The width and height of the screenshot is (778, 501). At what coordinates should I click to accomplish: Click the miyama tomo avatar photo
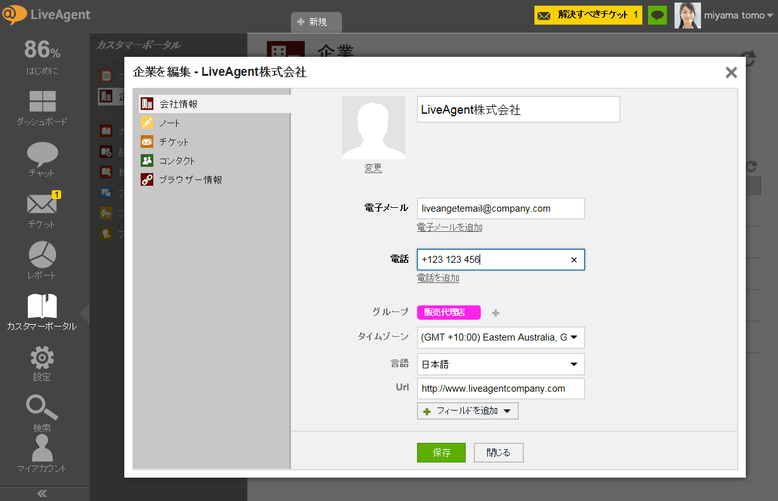687,15
